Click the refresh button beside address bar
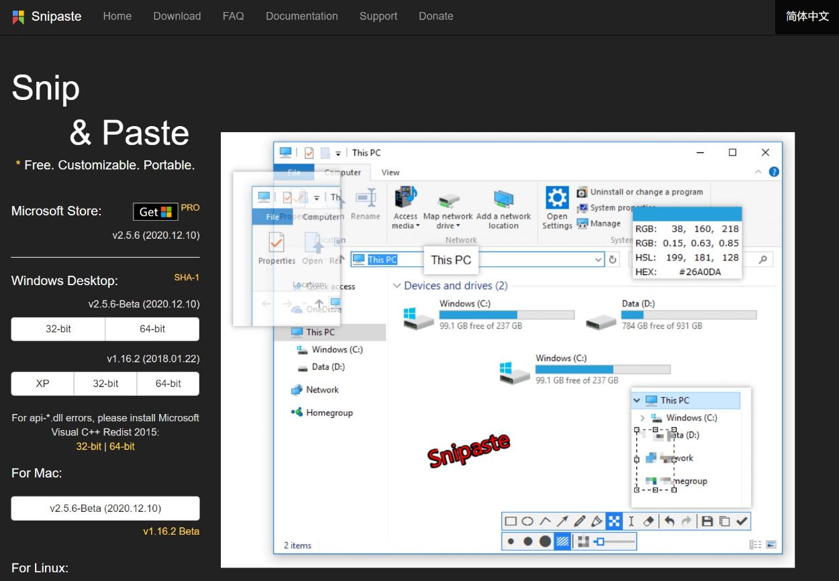Viewport: 839px width, 581px height. pos(613,260)
